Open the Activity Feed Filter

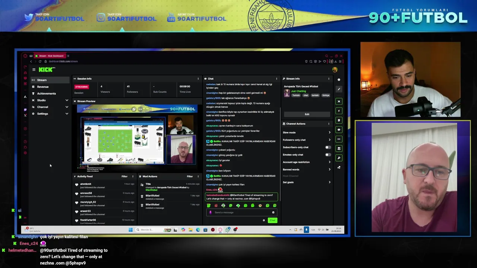[x=124, y=176]
